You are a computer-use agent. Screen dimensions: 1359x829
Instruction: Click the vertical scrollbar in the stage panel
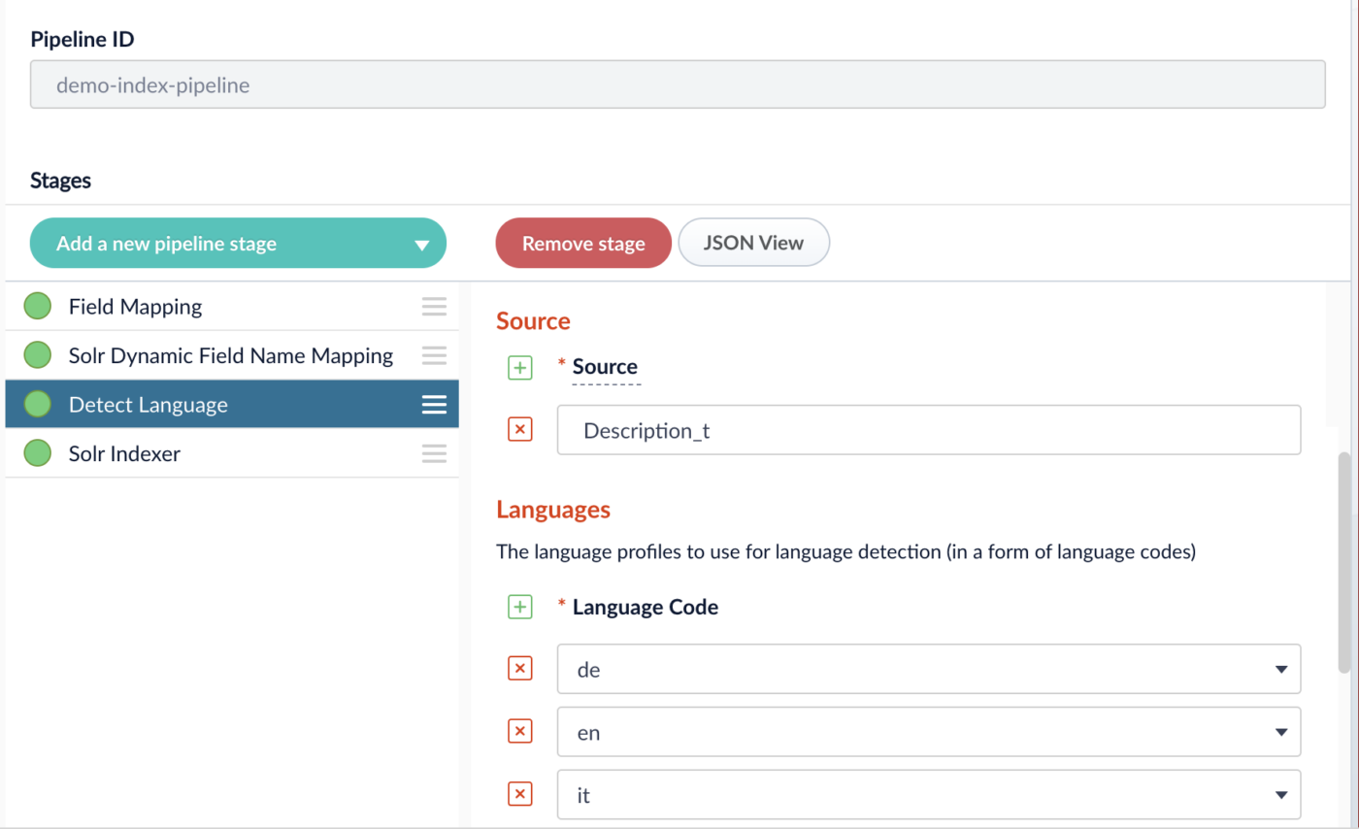[1344, 561]
